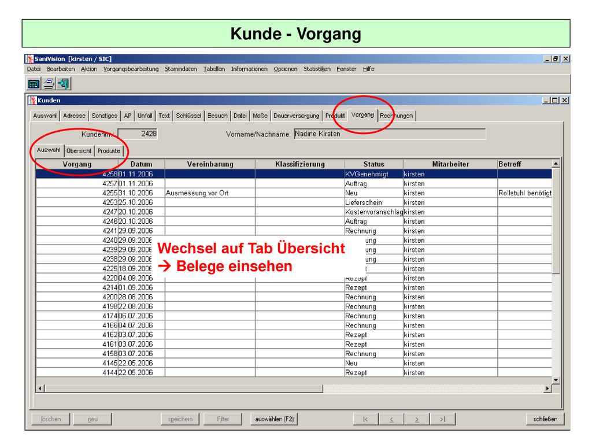Select Vorgang row 4257

[294, 183]
